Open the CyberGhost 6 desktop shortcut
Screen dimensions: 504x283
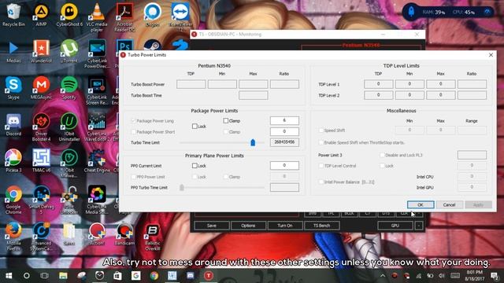point(69,14)
